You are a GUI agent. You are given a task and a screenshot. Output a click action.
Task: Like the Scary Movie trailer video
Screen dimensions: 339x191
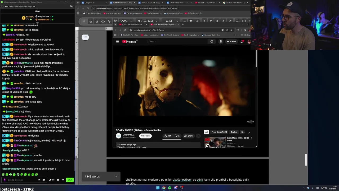(167, 136)
